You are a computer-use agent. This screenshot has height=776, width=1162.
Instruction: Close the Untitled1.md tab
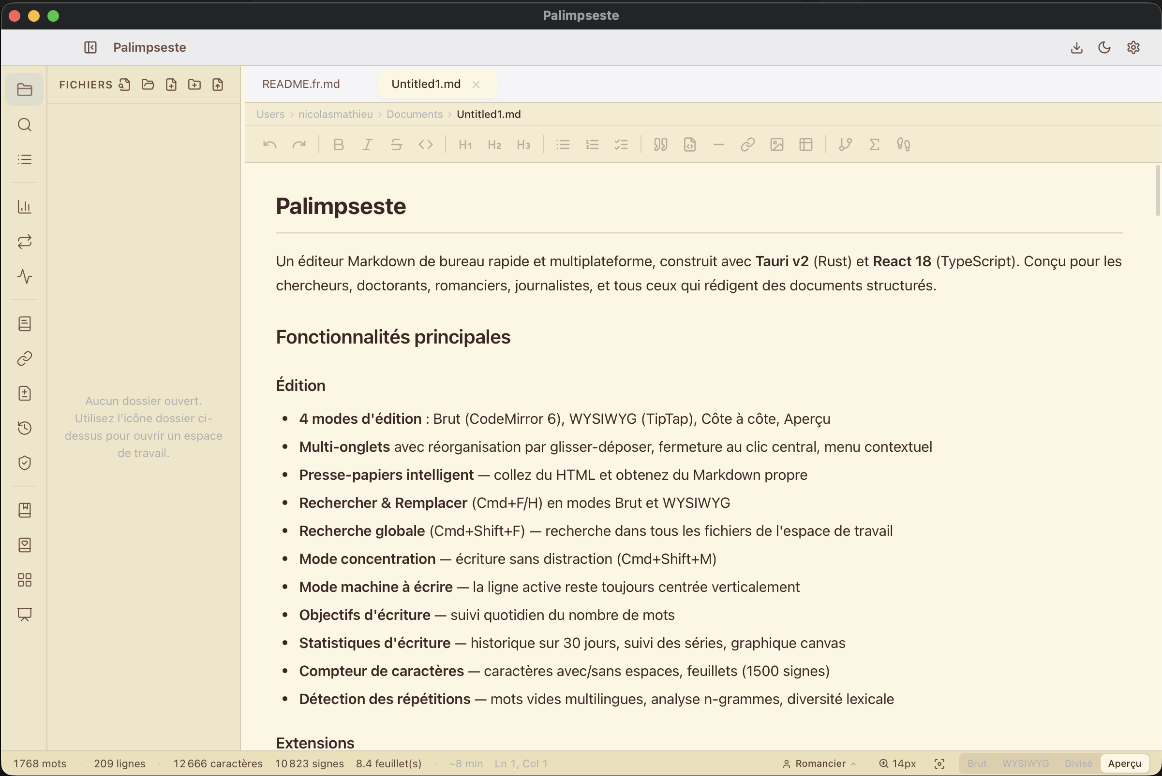coord(476,85)
